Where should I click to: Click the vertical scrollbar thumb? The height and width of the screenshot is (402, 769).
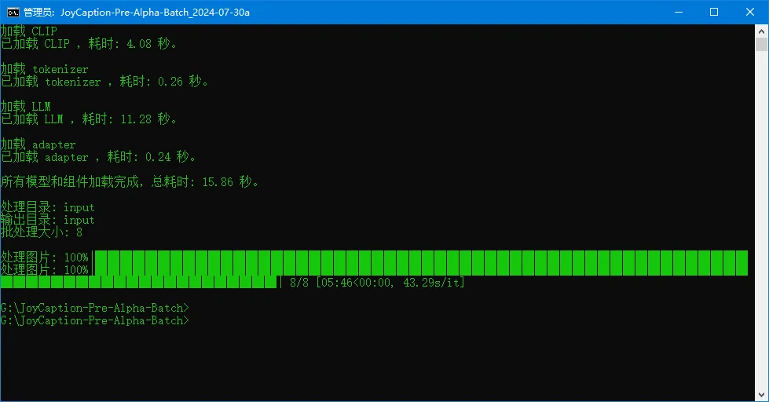[x=761, y=45]
